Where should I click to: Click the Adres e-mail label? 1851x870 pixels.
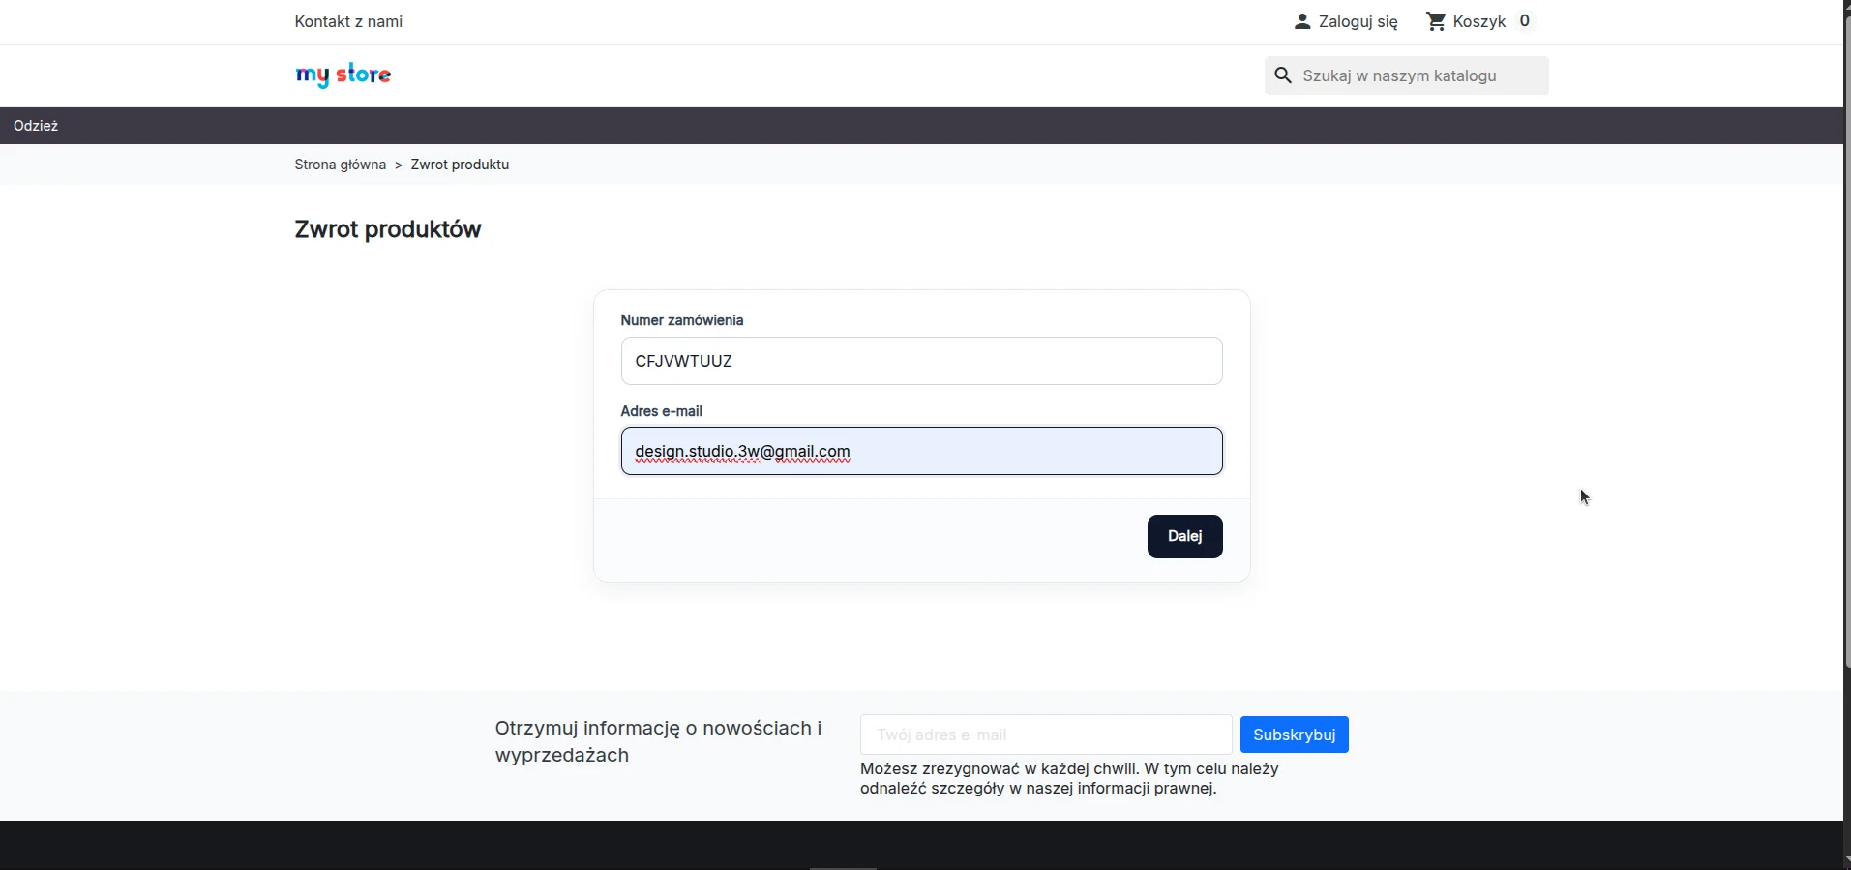(662, 411)
